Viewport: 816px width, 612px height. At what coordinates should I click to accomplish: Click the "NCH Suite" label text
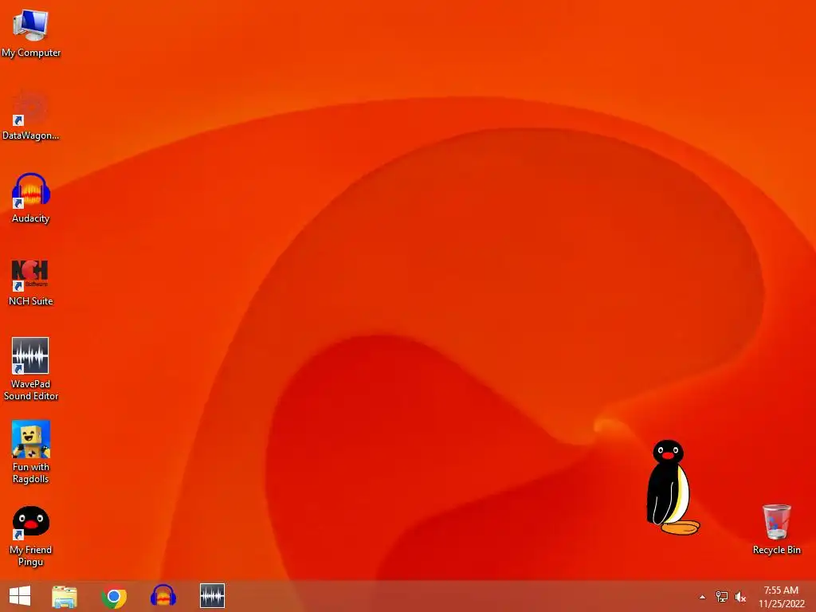click(x=31, y=301)
